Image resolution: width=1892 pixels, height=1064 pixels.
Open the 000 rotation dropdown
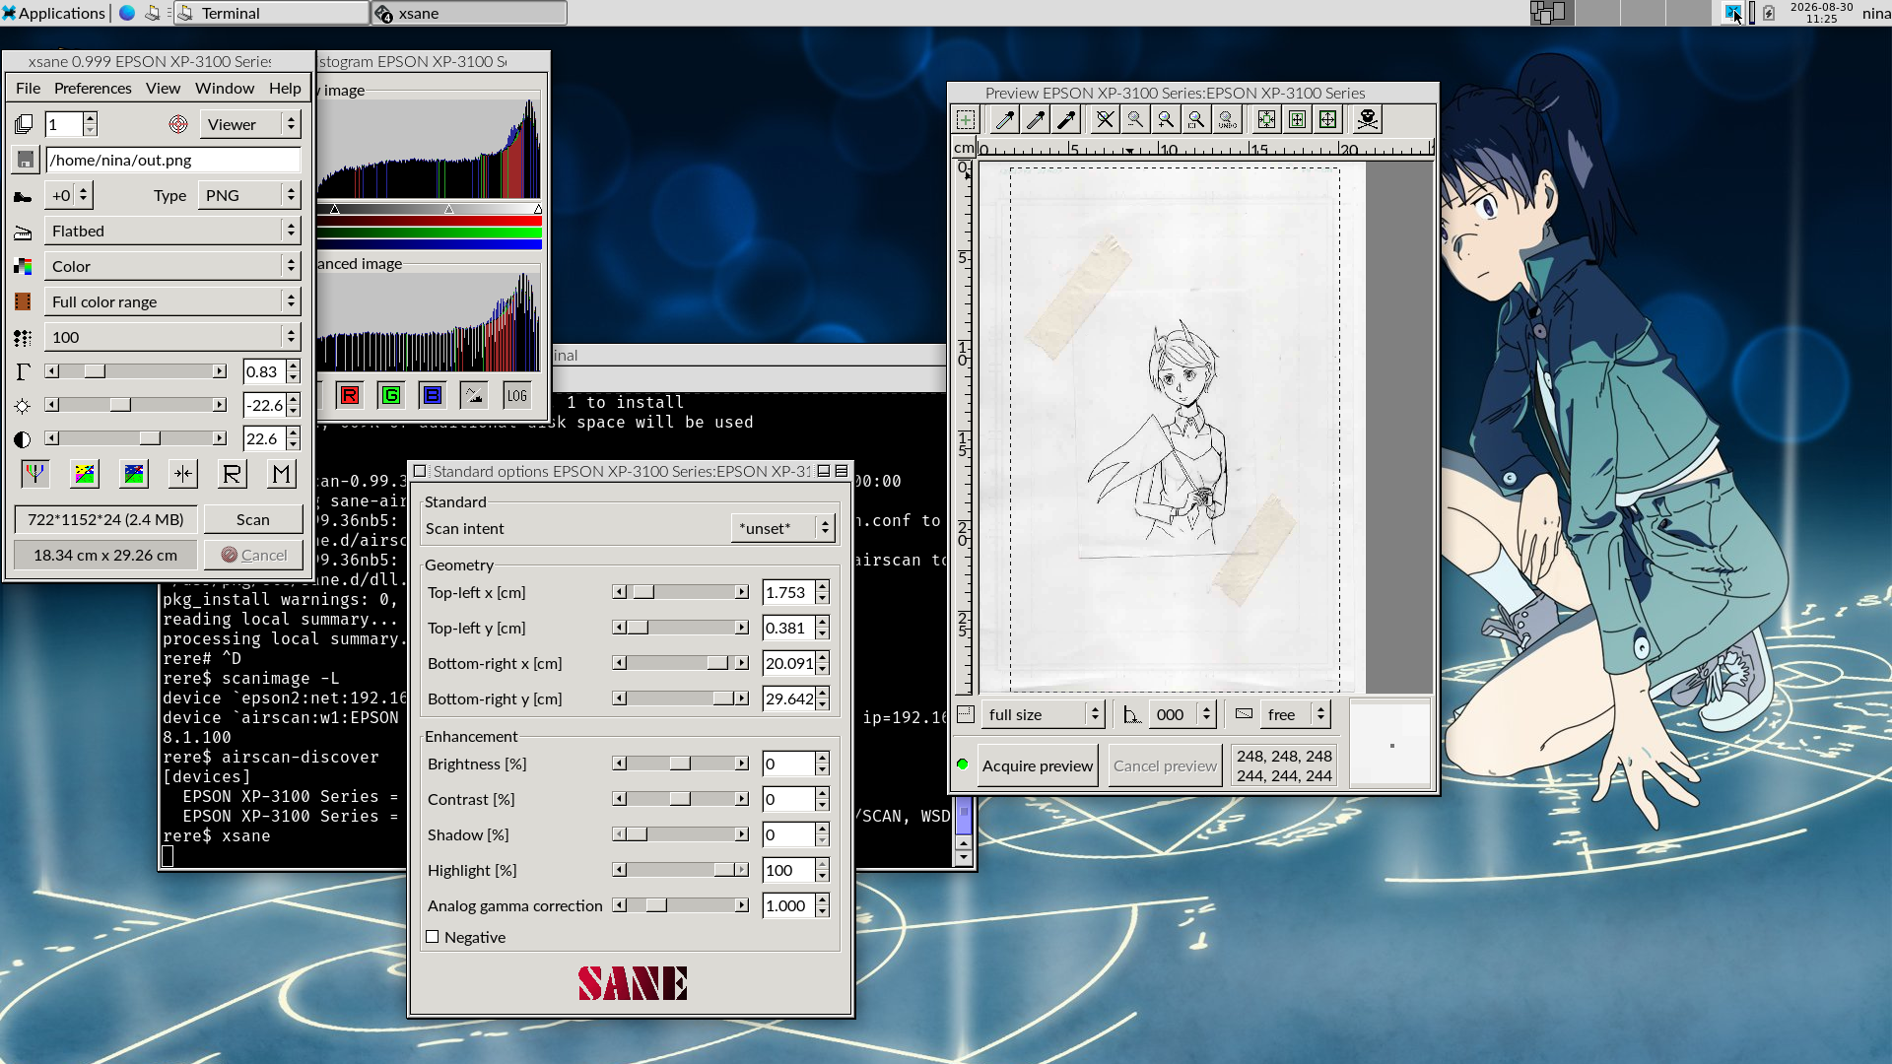pos(1182,714)
